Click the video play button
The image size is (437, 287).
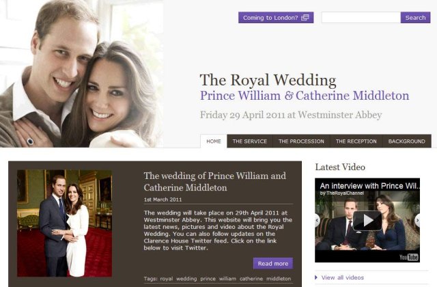pyautogui.click(x=367, y=221)
